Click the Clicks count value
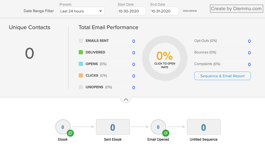The image size is (265, 148). pyautogui.click(x=133, y=76)
